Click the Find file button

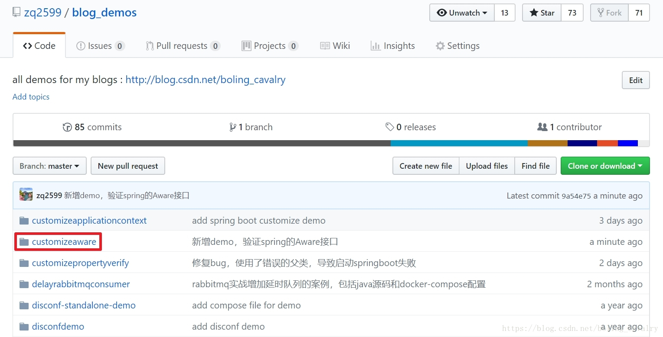(x=536, y=166)
